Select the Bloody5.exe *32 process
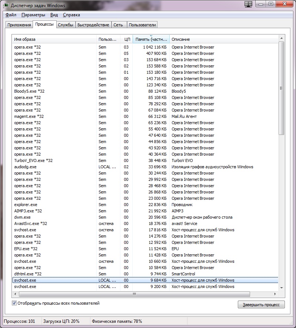 pyautogui.click(x=145, y=91)
